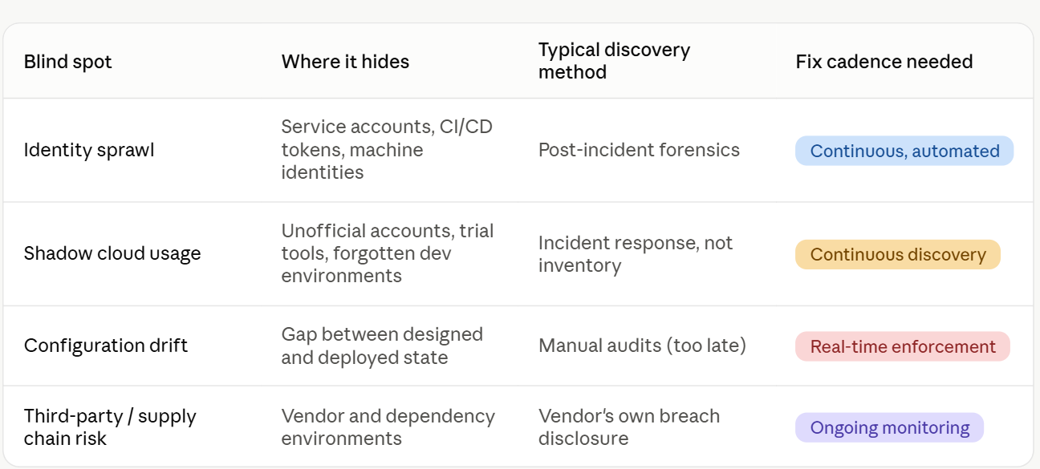Select 'Vendor and dependency environments' cell
Screen dimensions: 1040x469
point(388,427)
